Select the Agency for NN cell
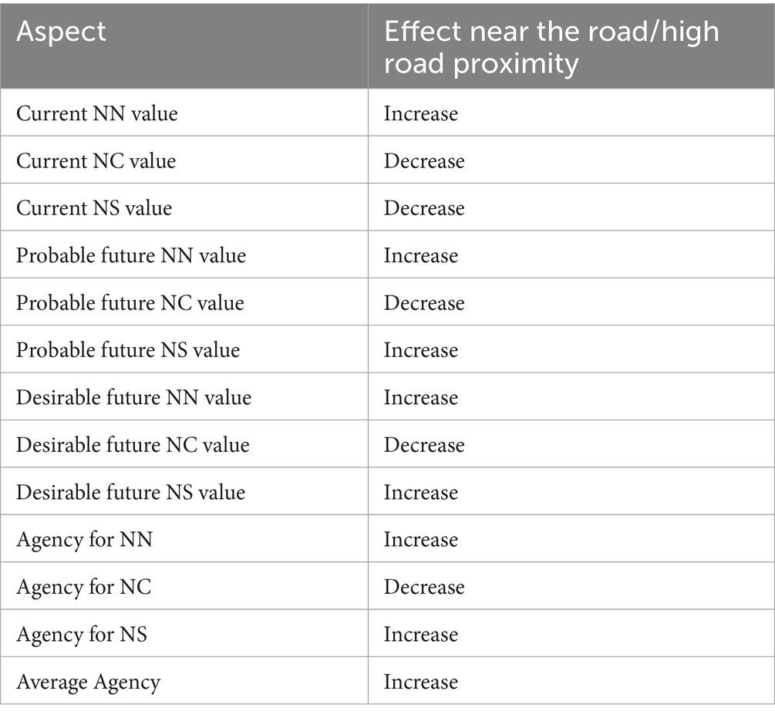Screen dimensions: 775x718 [85, 539]
